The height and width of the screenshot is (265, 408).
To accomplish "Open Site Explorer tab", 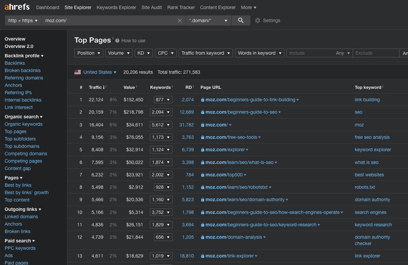I will tap(78, 7).
